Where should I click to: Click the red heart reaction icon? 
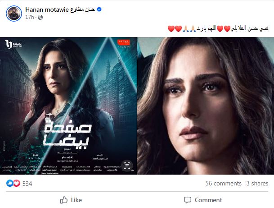[17, 183]
